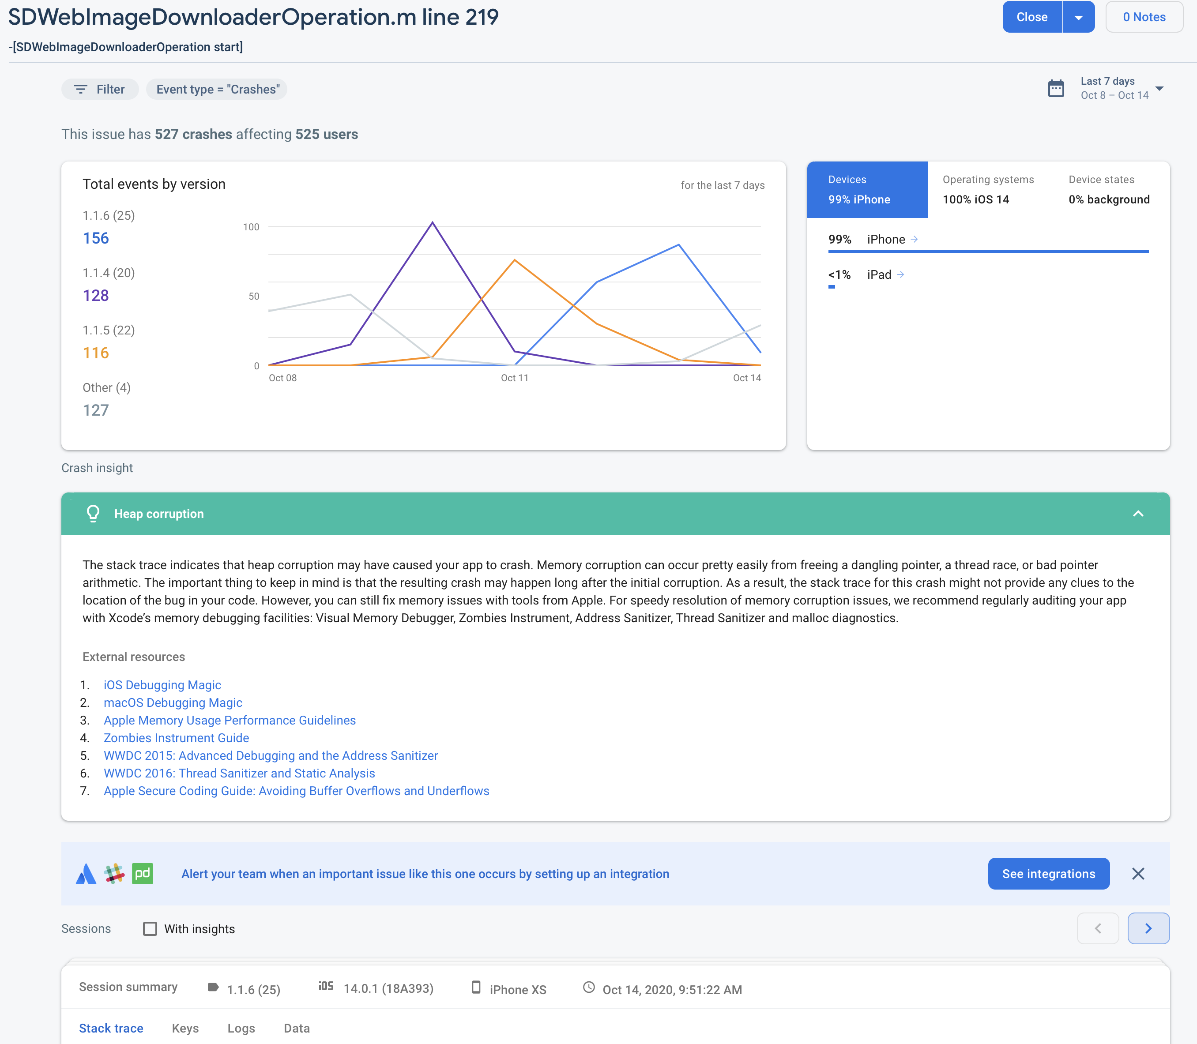Switch to the Operating systems tab

pyautogui.click(x=988, y=189)
